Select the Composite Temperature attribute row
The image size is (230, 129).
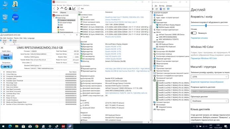coord(39,76)
